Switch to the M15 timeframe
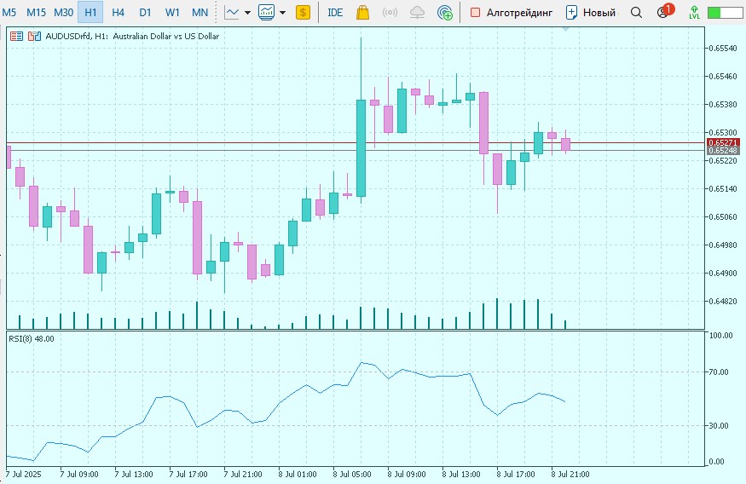Viewport: 746px width, 484px height. tap(36, 13)
